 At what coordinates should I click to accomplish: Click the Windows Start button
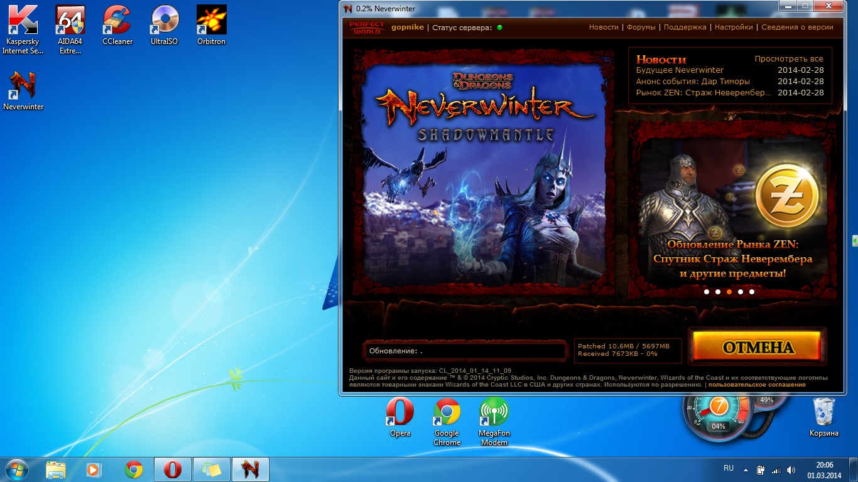click(x=16, y=469)
